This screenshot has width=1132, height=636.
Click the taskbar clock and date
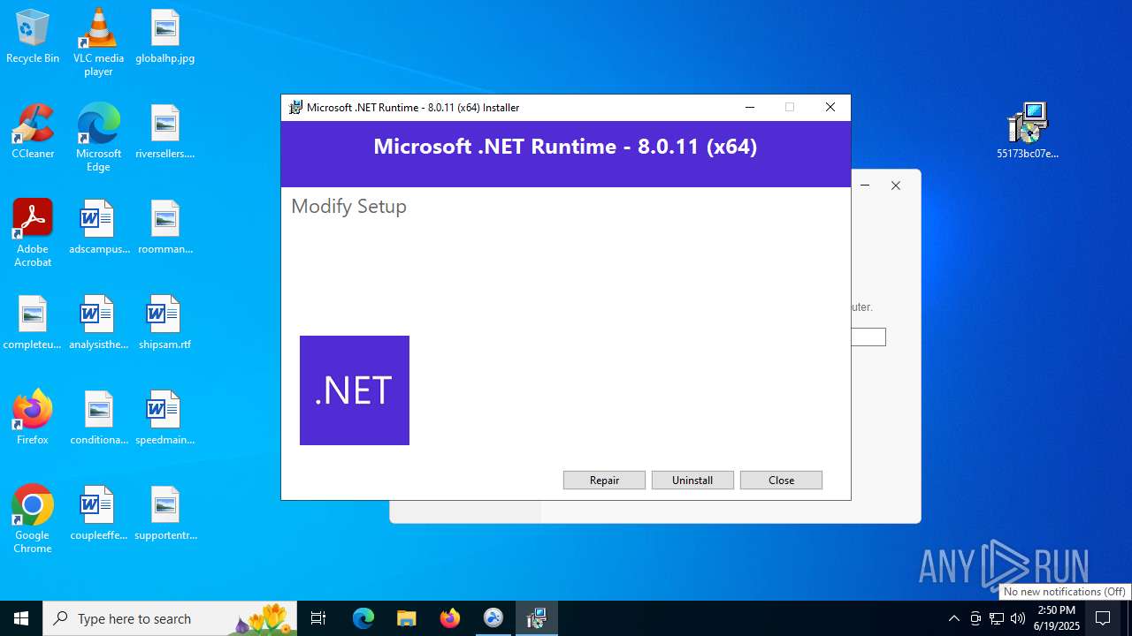[1057, 618]
